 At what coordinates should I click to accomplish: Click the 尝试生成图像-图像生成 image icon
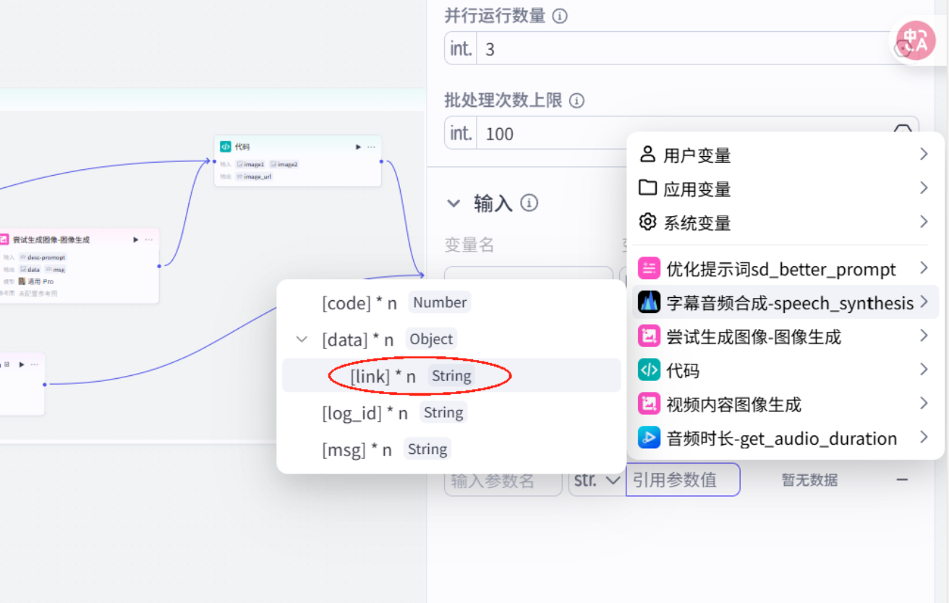(649, 335)
